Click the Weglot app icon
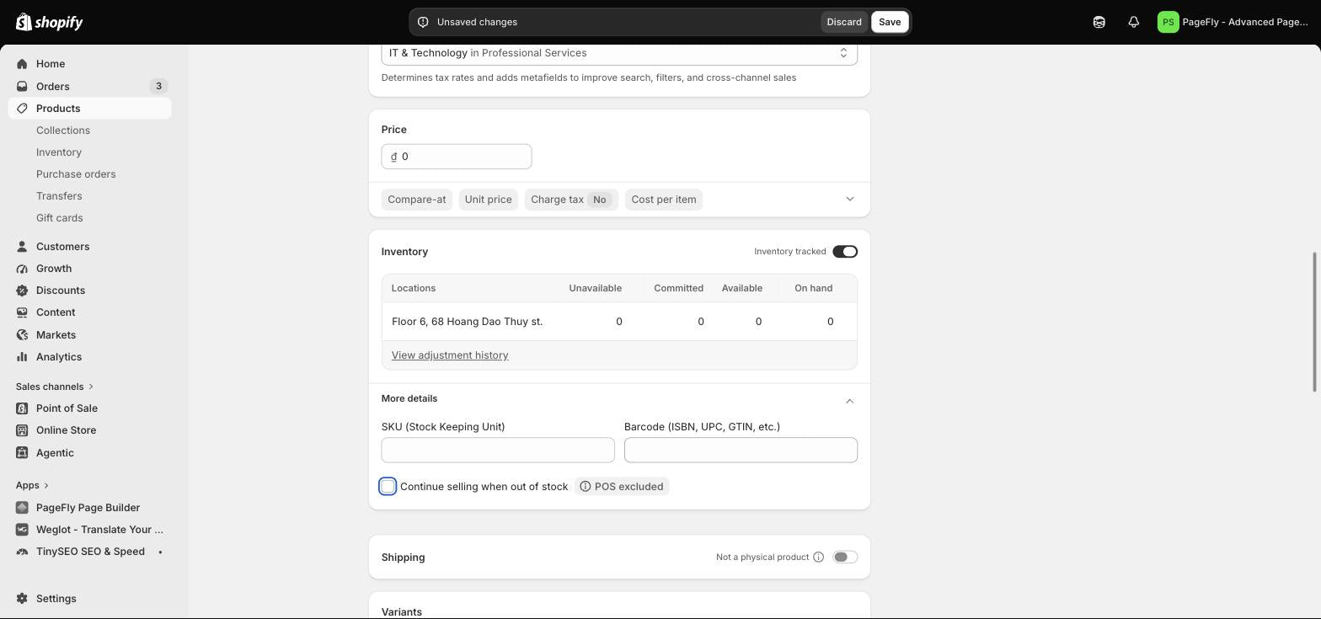This screenshot has width=1321, height=619. [22, 530]
